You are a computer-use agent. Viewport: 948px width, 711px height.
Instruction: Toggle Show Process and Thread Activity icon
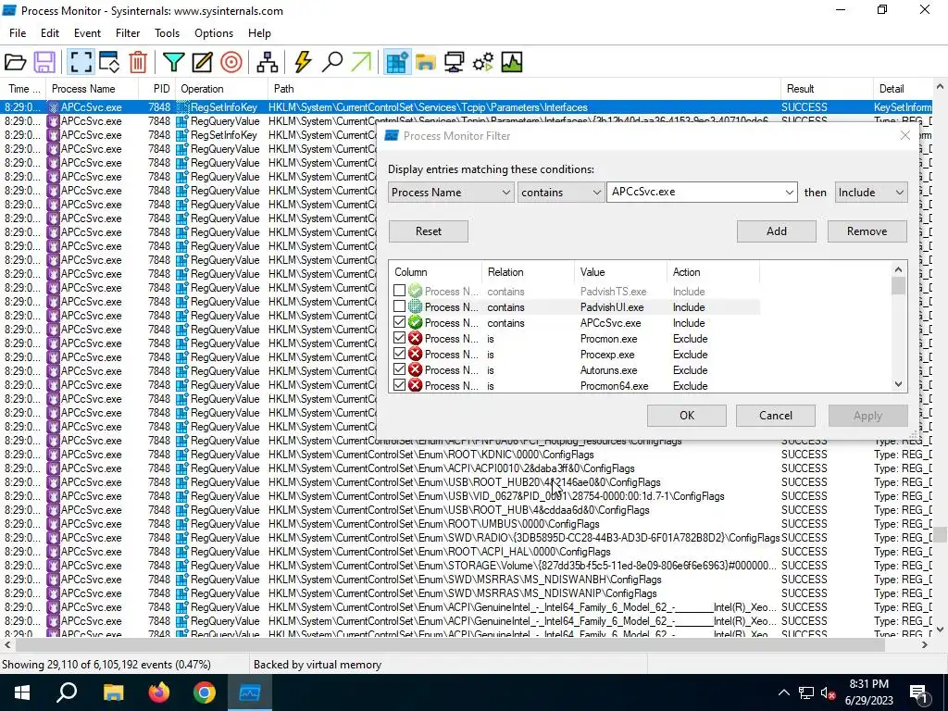click(483, 62)
